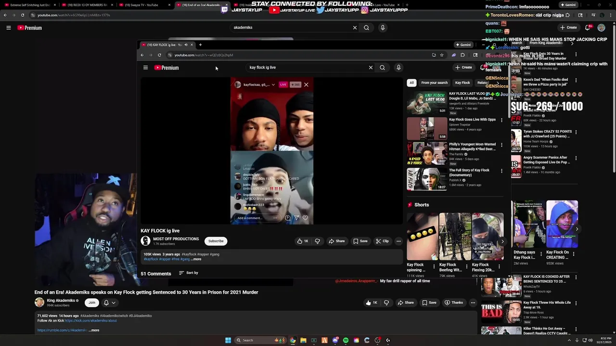Open the guide menu in the back YouTube window
This screenshot has height=346, width=616.
8,28
